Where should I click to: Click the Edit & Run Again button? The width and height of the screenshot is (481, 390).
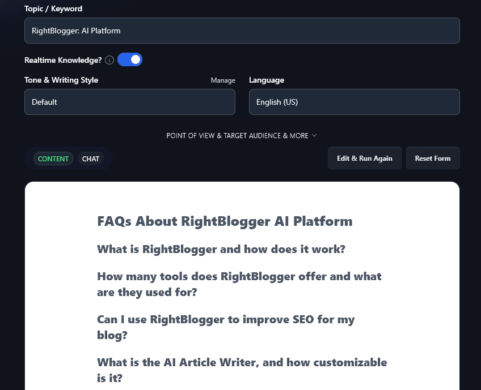click(x=364, y=158)
